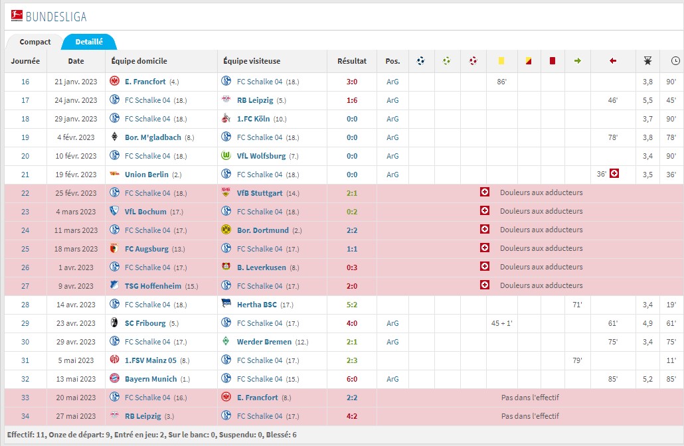Open the Bor. Dortmund team link

coord(263,230)
